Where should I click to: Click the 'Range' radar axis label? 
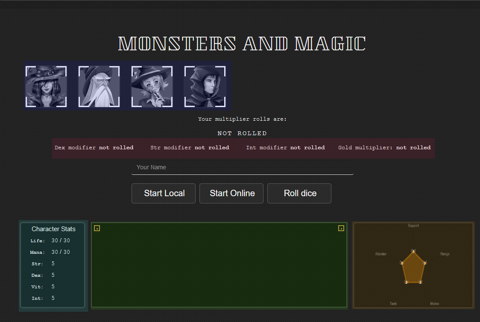click(x=445, y=254)
